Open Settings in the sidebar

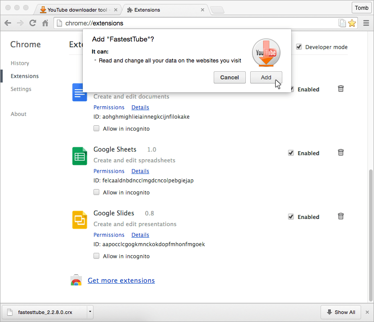pyautogui.click(x=21, y=89)
